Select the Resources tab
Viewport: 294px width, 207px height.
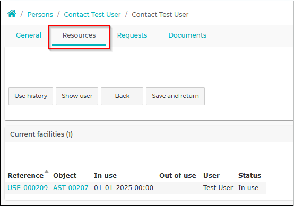pos(79,35)
